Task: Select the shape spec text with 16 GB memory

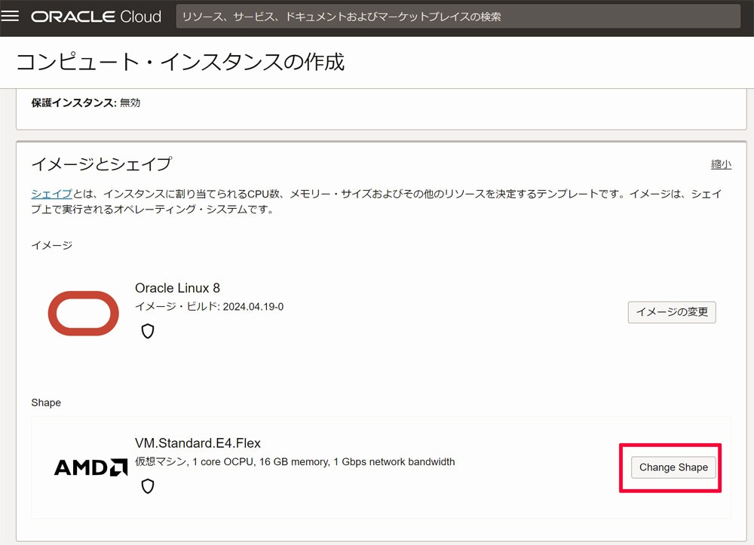Action: (295, 461)
